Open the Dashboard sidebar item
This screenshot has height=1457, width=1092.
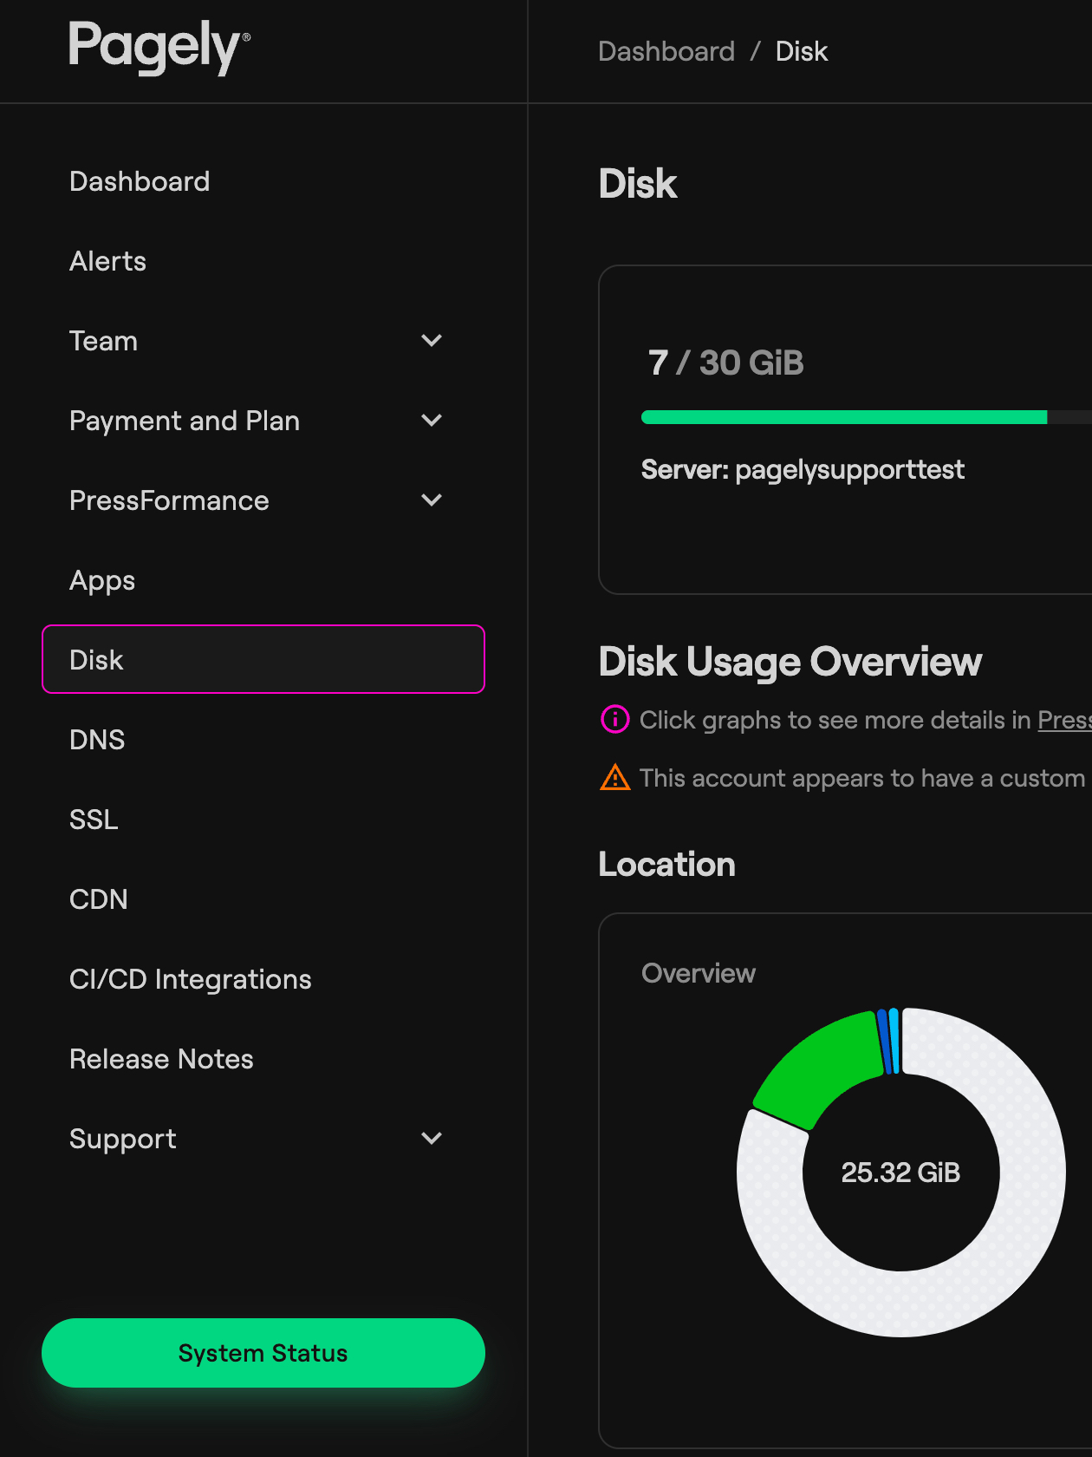pos(140,181)
